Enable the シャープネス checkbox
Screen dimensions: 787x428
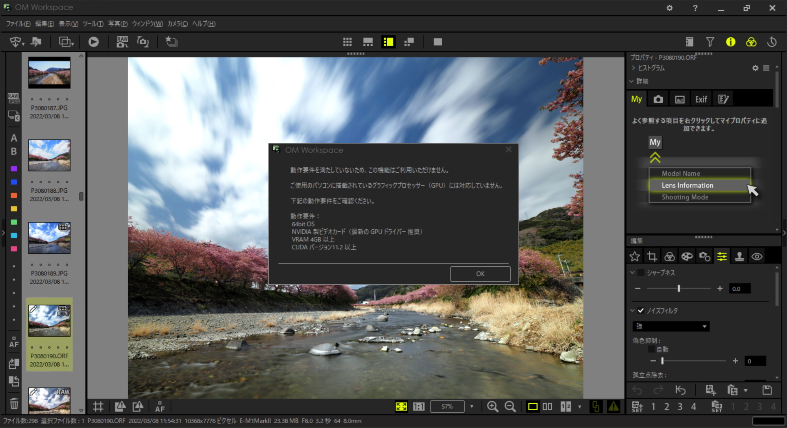641,272
